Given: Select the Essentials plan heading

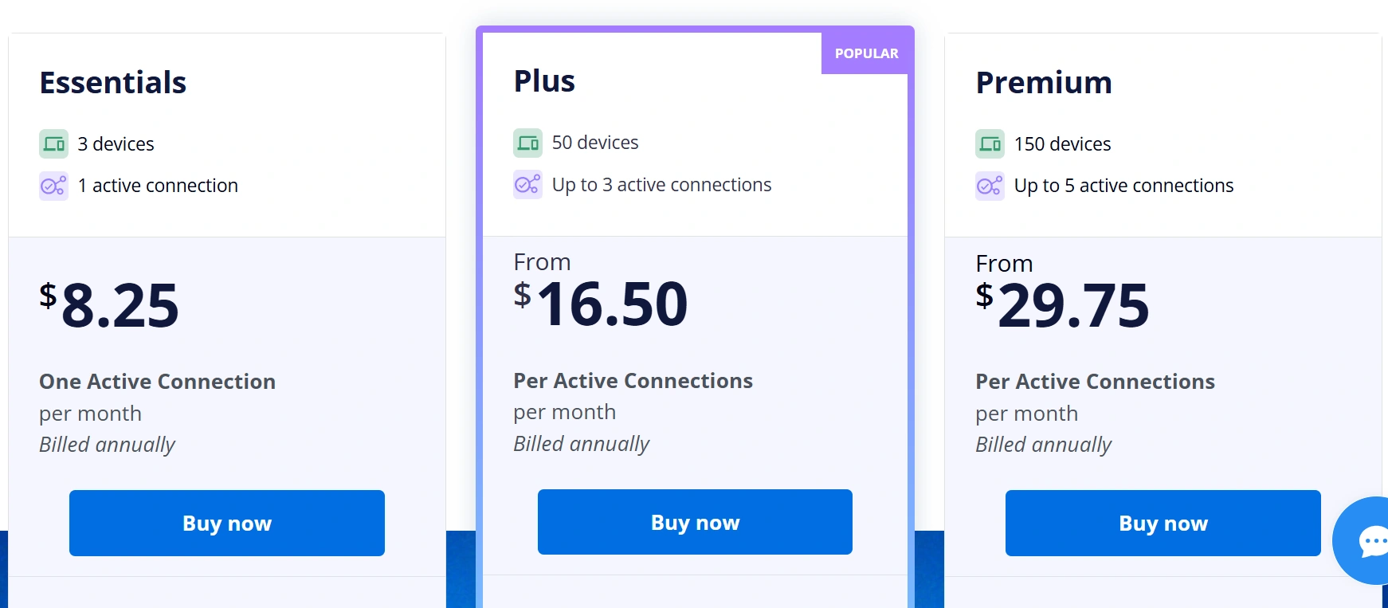Looking at the screenshot, I should coord(113,83).
